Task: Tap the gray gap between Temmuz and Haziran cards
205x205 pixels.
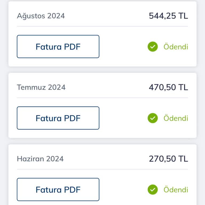Action: [102, 141]
